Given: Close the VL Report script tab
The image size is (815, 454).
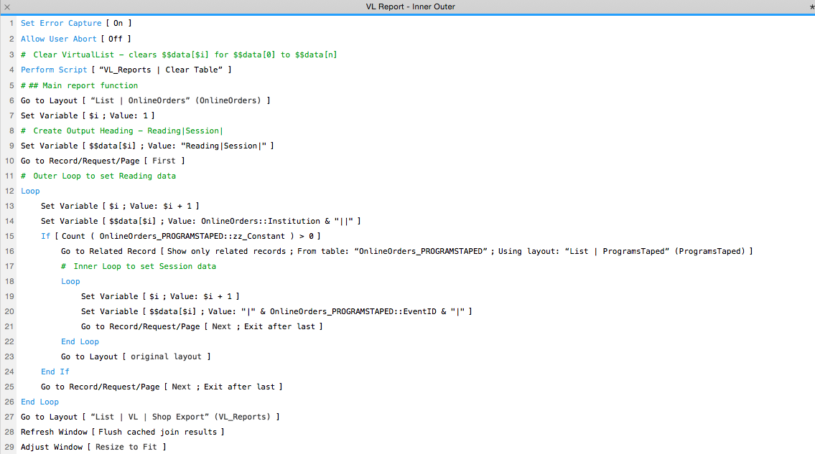Looking at the screenshot, I should click(7, 6).
